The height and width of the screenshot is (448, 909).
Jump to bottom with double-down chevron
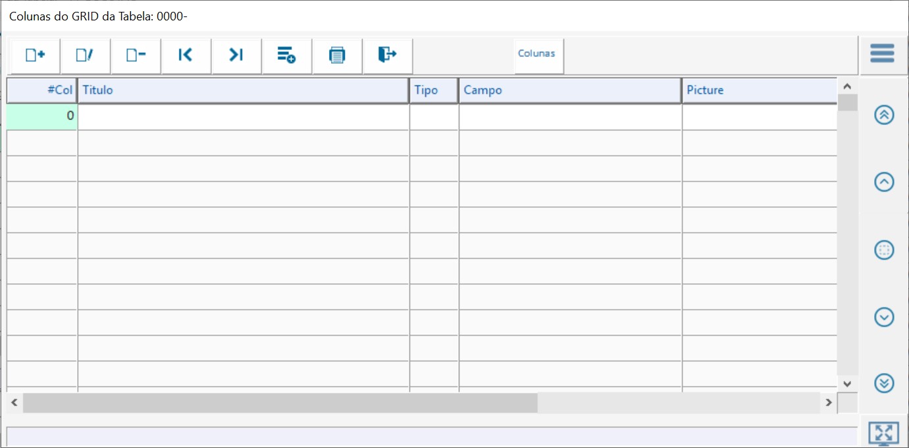click(x=884, y=383)
